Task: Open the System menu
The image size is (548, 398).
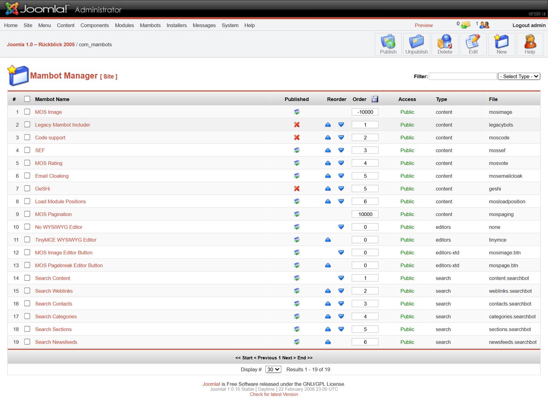Action: [230, 25]
